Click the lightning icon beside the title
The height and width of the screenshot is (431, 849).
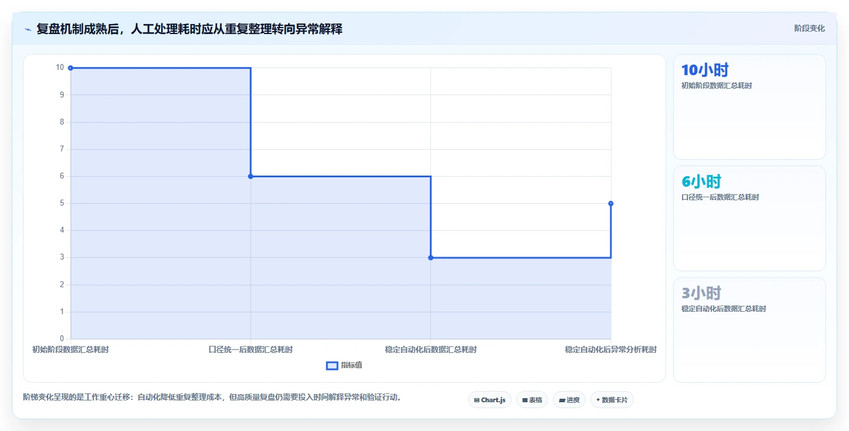coord(28,29)
